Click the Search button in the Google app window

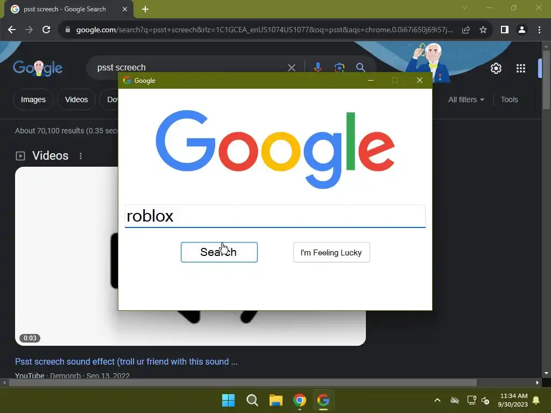tap(219, 252)
